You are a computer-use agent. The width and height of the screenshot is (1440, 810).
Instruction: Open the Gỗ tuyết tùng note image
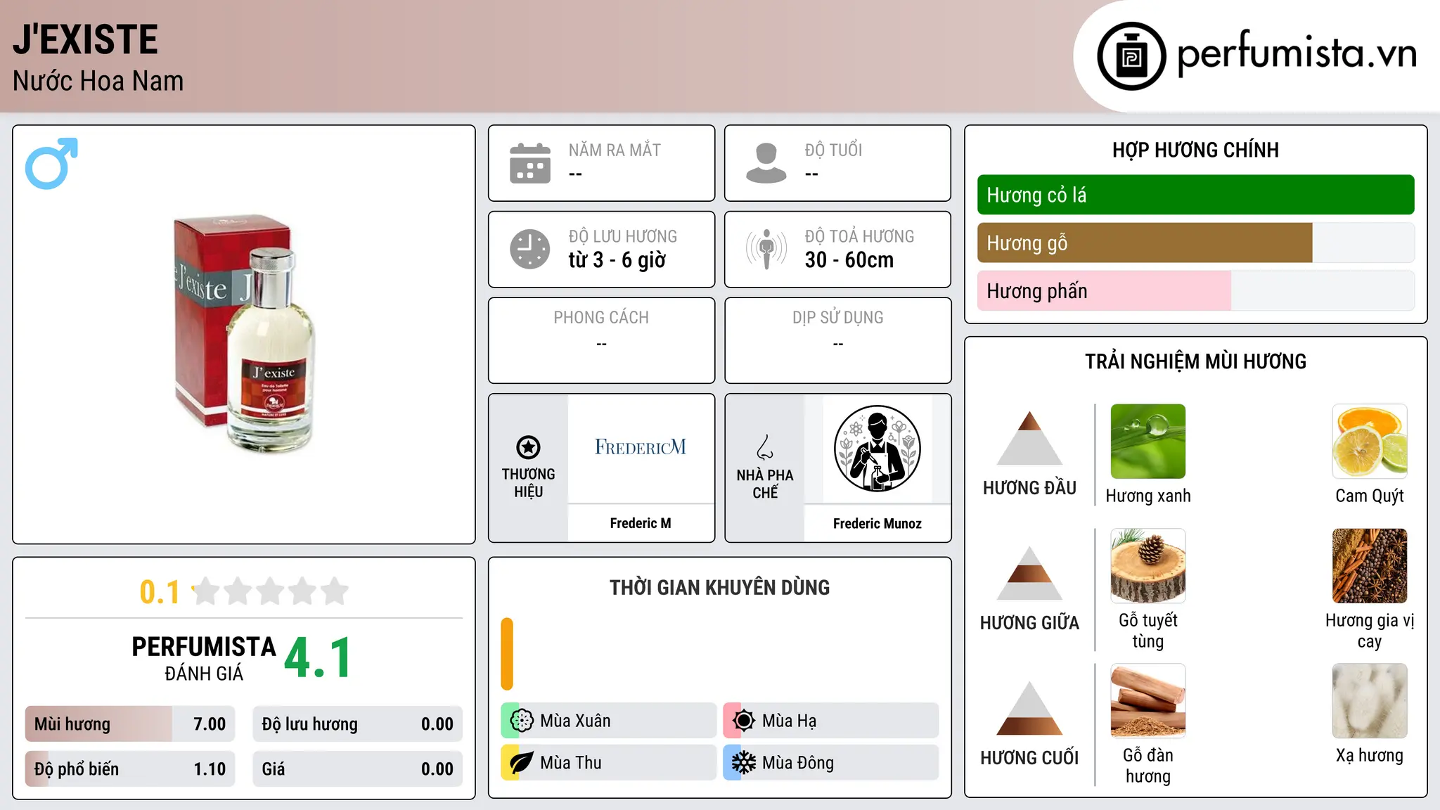click(1148, 566)
